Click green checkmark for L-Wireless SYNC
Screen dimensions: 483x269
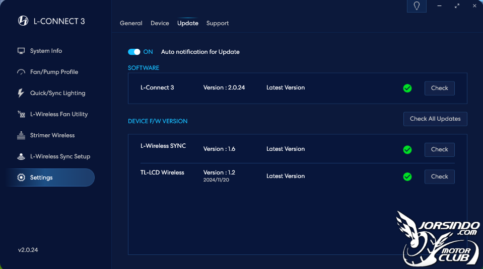(x=407, y=150)
